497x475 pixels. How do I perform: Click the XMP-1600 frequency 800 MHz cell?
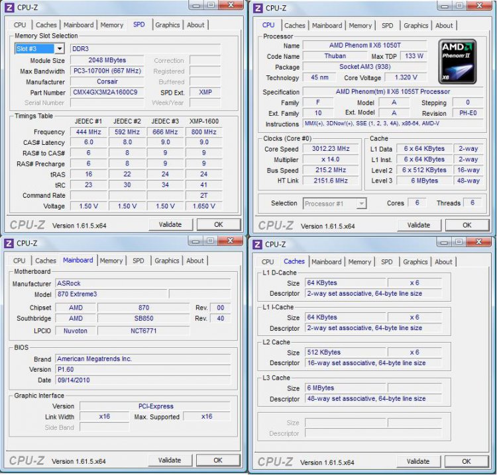tap(204, 132)
